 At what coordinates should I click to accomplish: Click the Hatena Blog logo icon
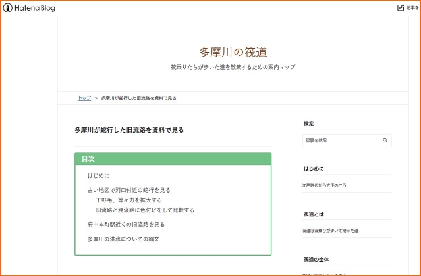click(x=7, y=8)
